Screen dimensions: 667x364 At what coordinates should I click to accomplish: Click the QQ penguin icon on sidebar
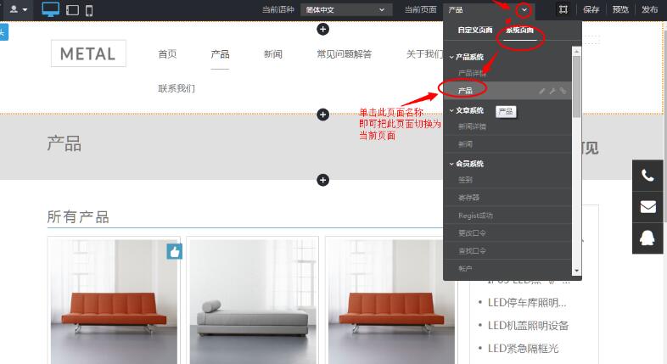coord(647,238)
